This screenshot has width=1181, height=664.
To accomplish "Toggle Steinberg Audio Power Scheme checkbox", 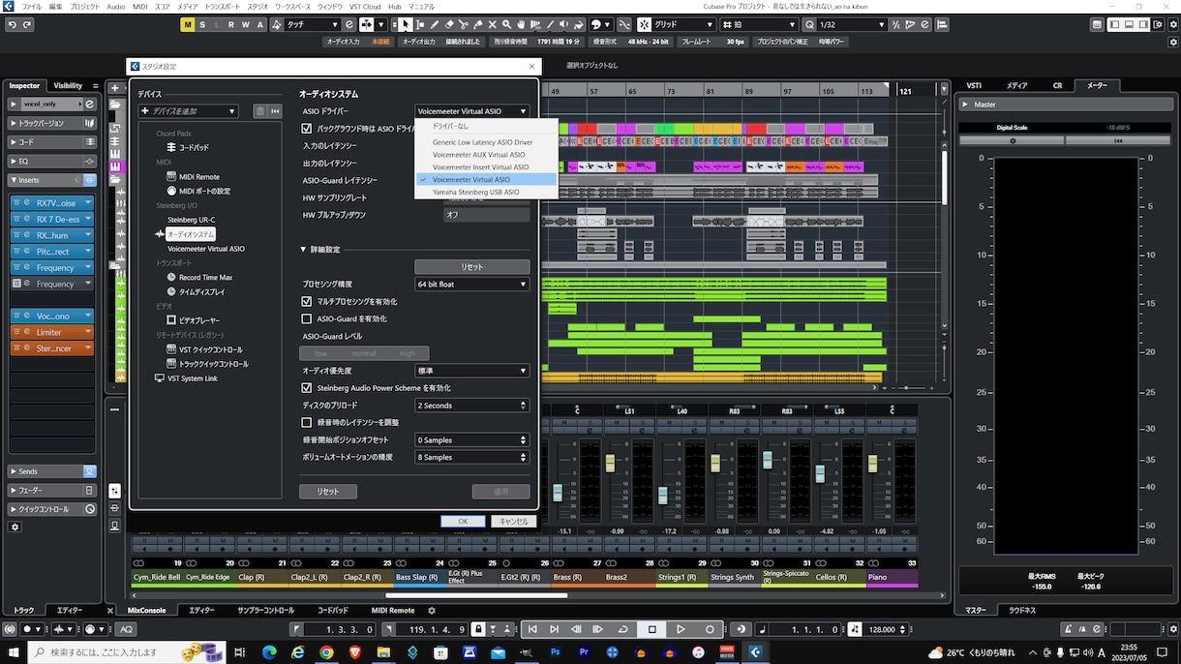I will point(307,388).
